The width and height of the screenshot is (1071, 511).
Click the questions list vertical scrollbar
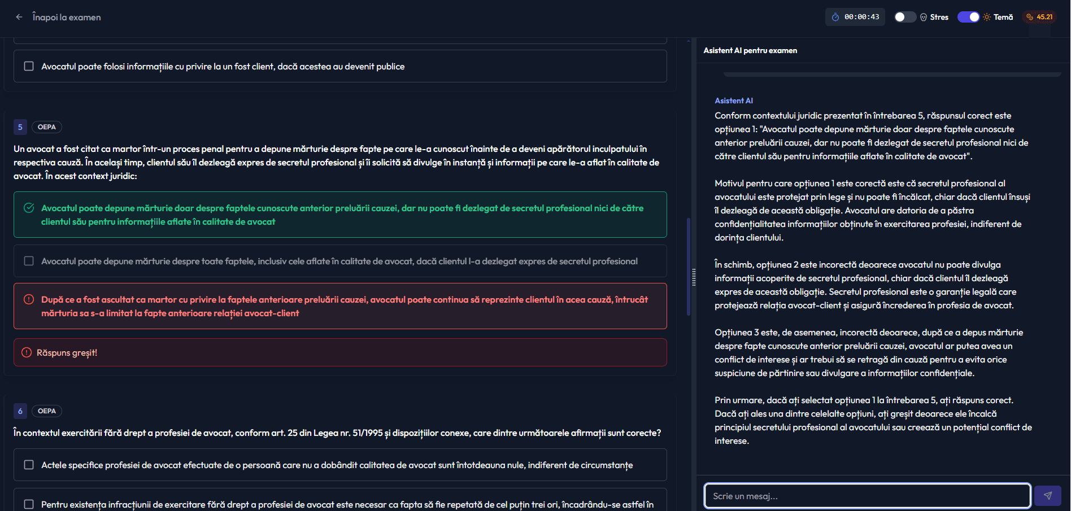(689, 267)
